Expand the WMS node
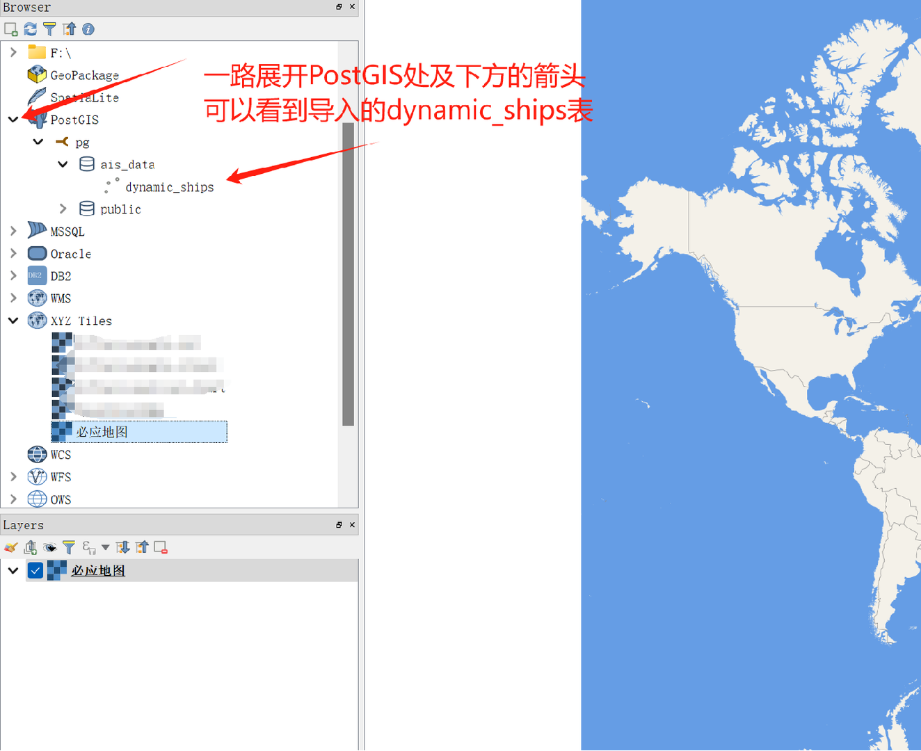 [x=13, y=298]
